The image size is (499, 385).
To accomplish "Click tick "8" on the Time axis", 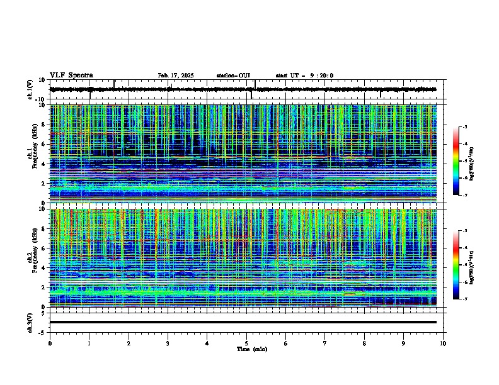I will [364, 343].
